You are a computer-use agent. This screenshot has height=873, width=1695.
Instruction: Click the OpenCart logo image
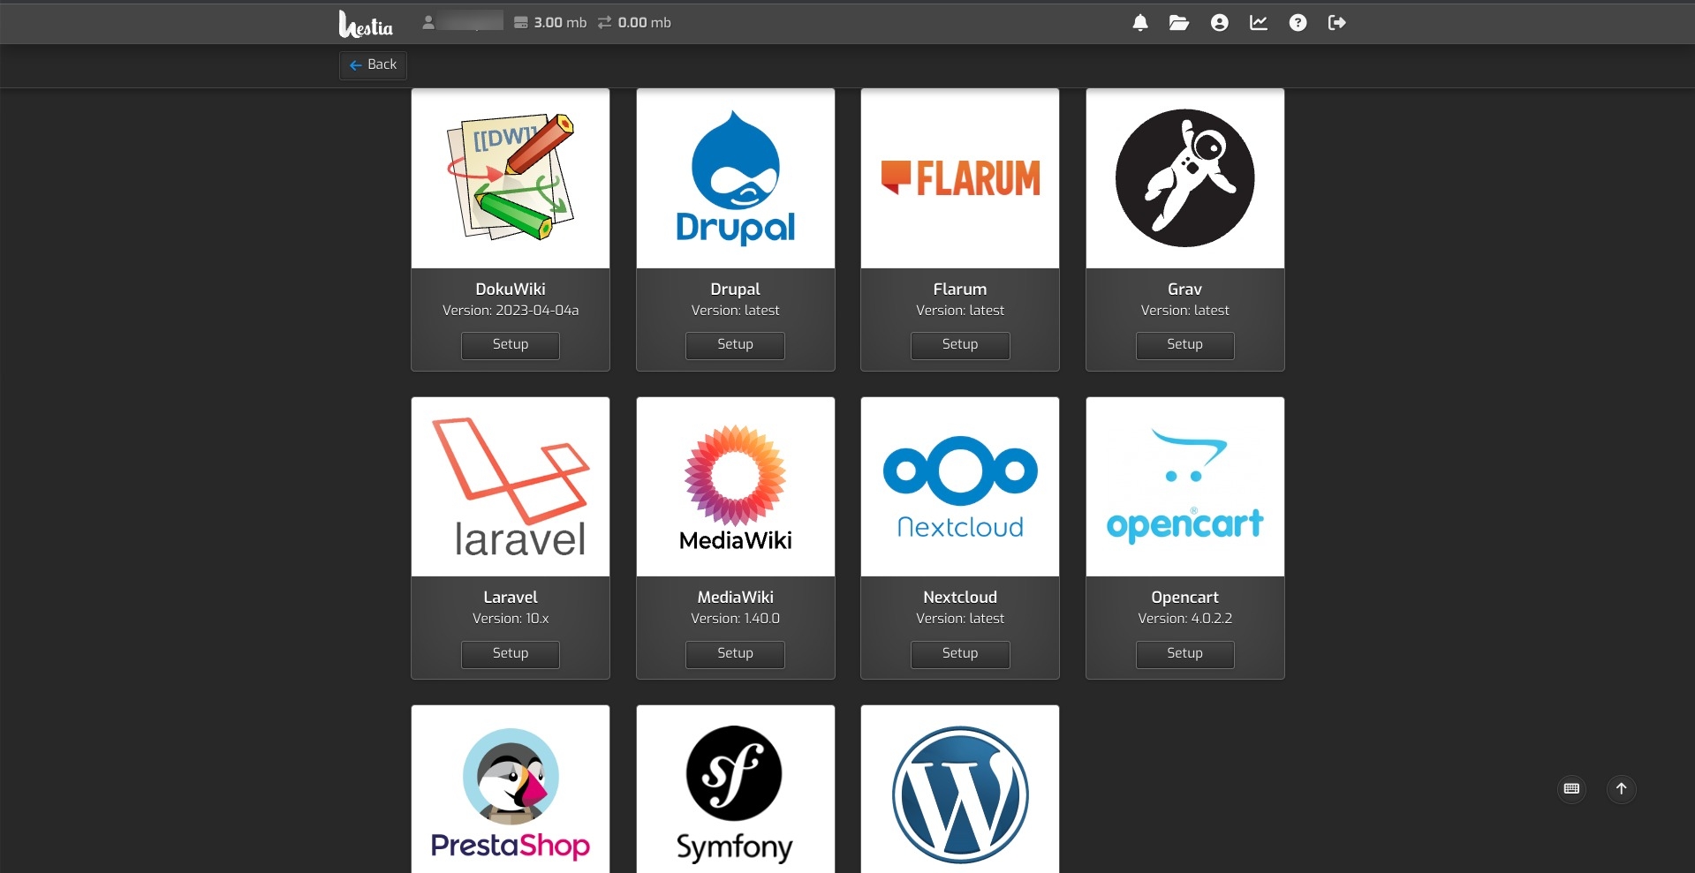point(1185,486)
